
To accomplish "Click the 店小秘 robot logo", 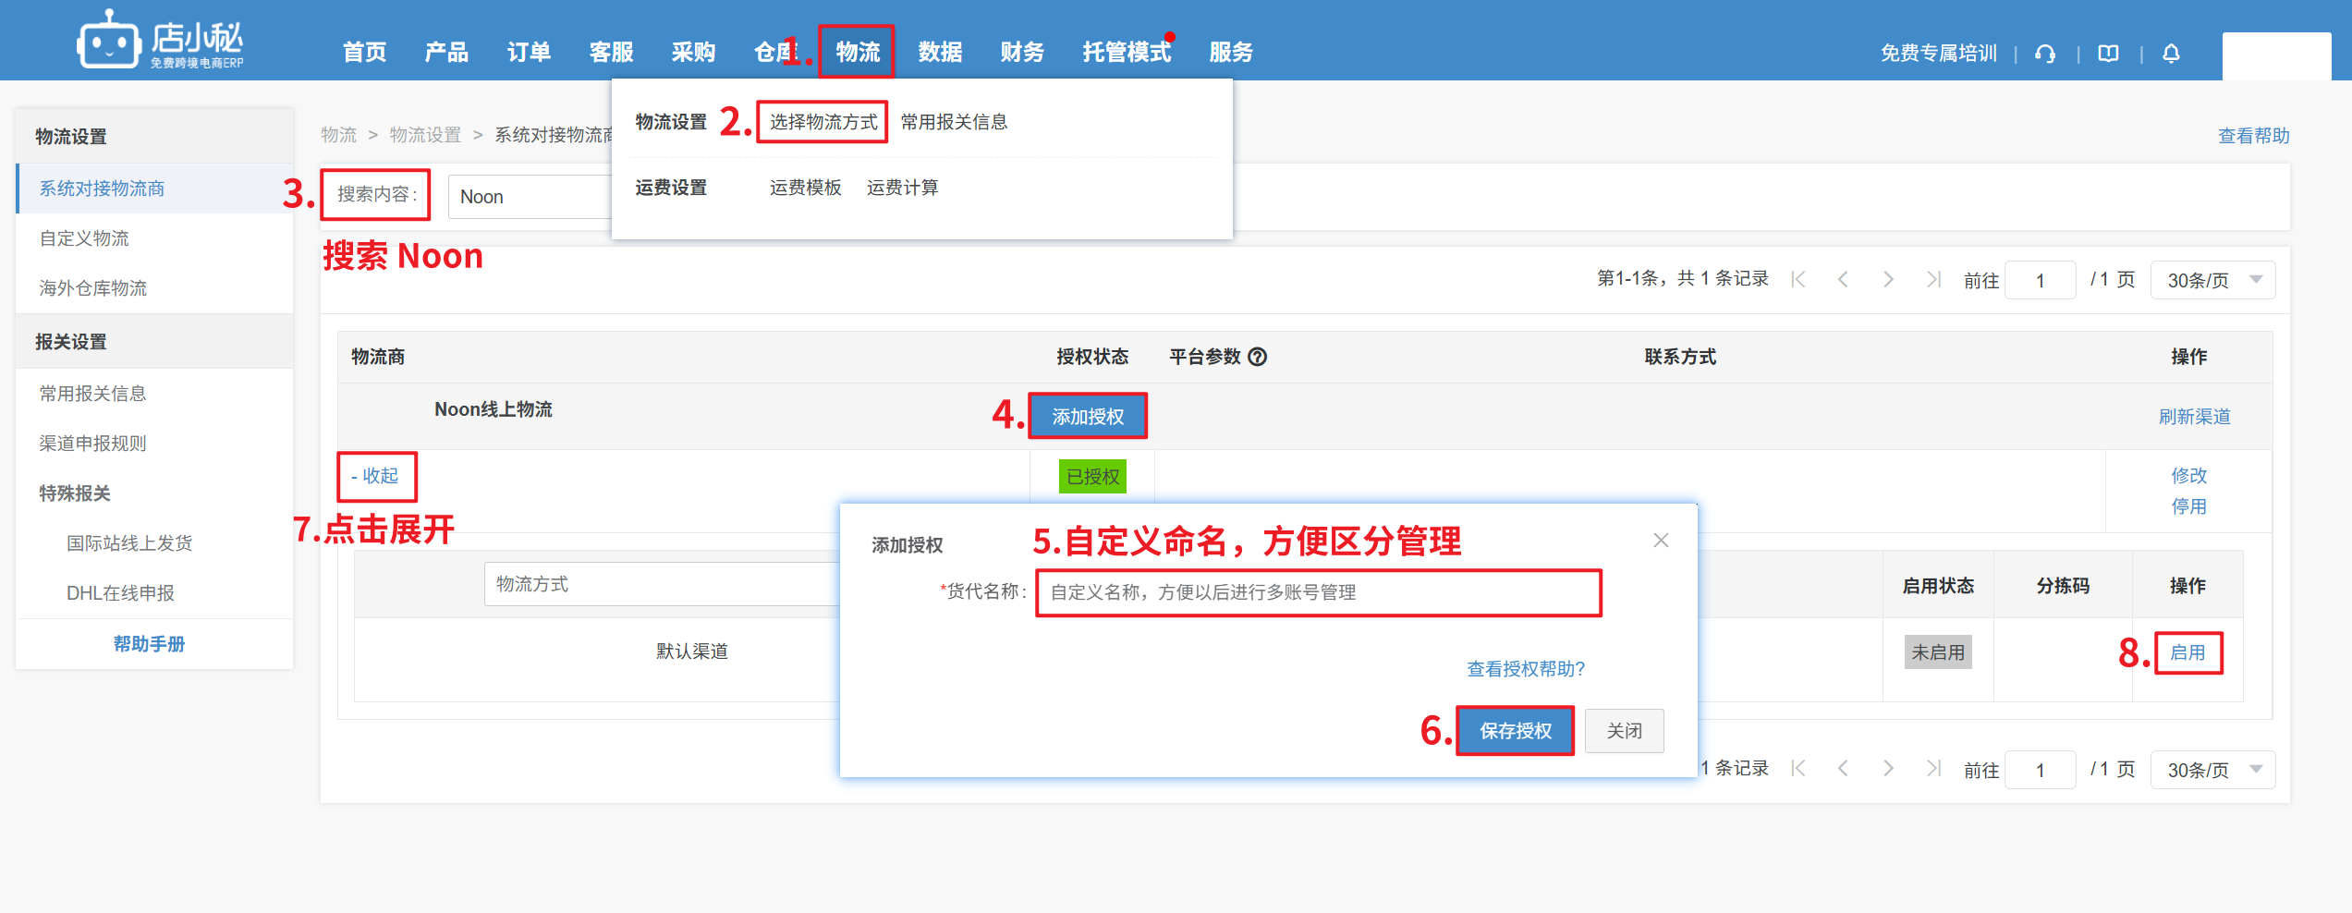I will pyautogui.click(x=109, y=42).
